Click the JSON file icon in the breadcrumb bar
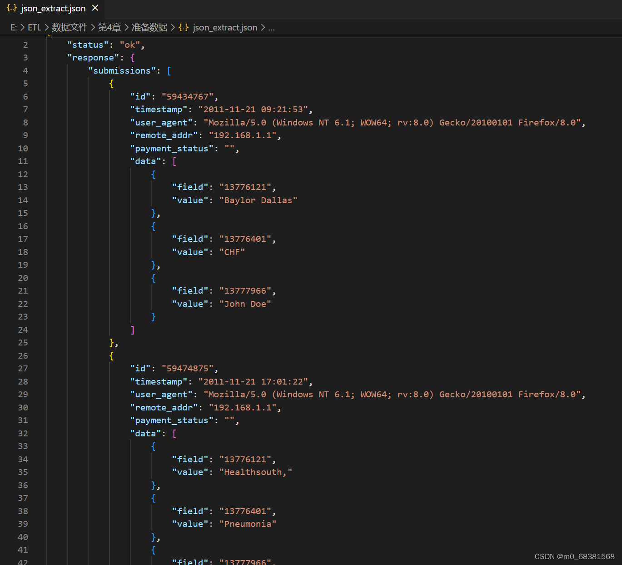The width and height of the screenshot is (622, 565). point(184,27)
